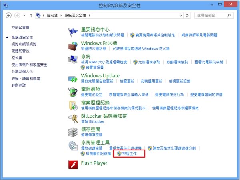Click the magnifier search icon
The width and height of the screenshot is (240, 180).
point(229,16)
